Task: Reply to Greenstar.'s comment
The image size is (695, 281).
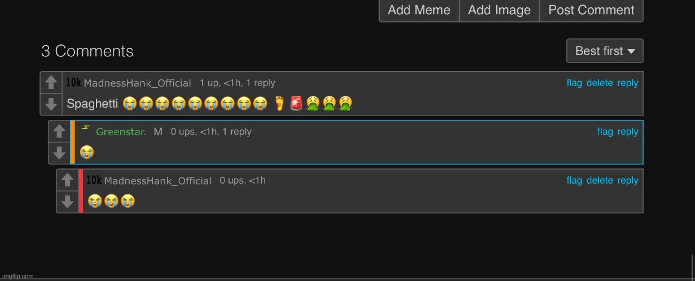Action: [x=628, y=132]
